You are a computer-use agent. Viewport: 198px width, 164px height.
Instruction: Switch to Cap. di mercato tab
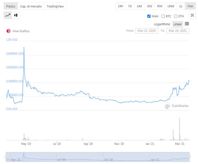coord(31,6)
